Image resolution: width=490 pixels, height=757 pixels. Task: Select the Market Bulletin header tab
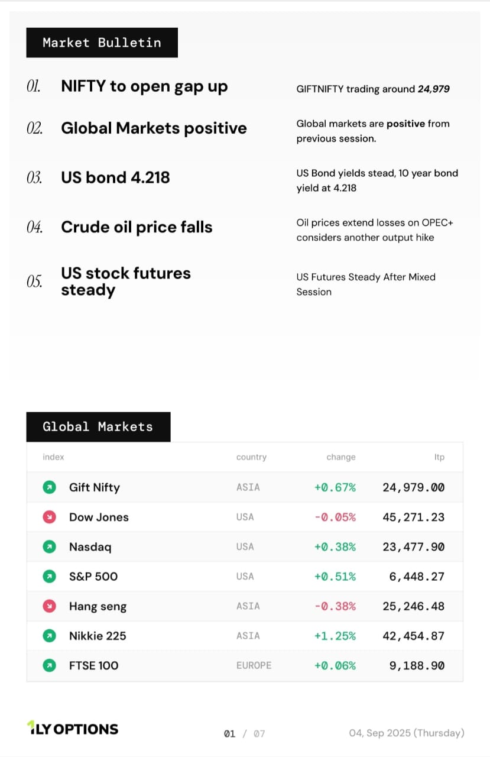102,43
